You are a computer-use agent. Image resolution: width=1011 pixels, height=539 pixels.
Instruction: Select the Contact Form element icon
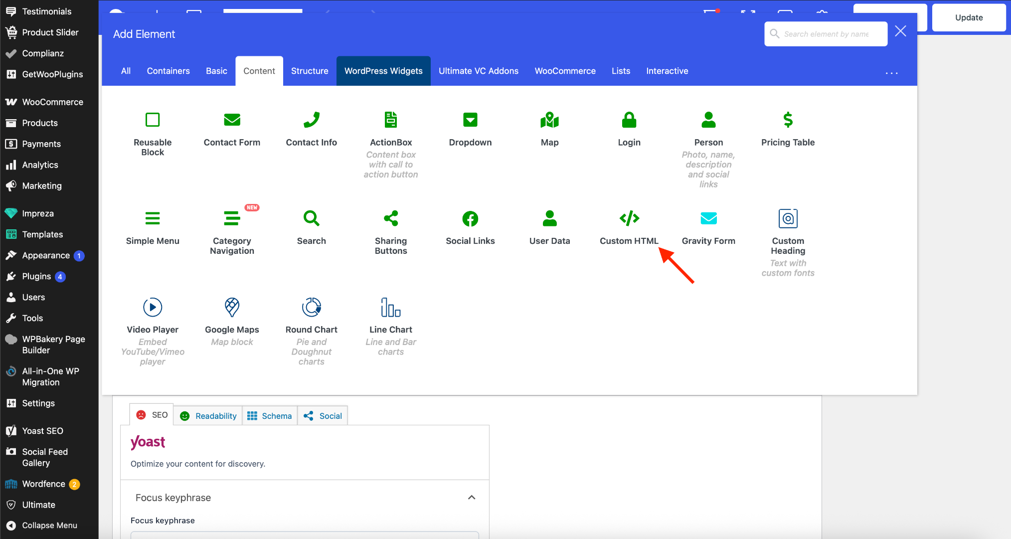(232, 120)
